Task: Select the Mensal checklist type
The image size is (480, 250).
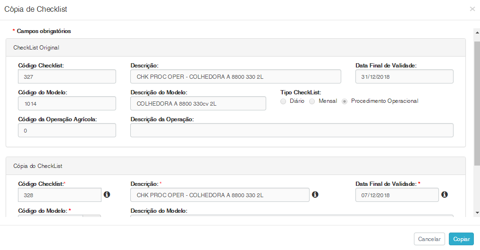Action: [312, 101]
